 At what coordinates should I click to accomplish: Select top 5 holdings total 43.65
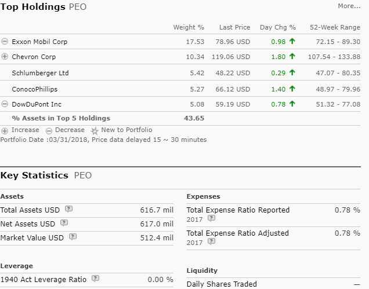pos(194,118)
